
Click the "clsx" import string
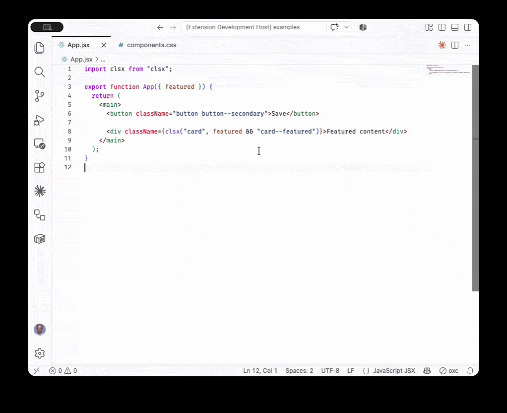pyautogui.click(x=158, y=69)
